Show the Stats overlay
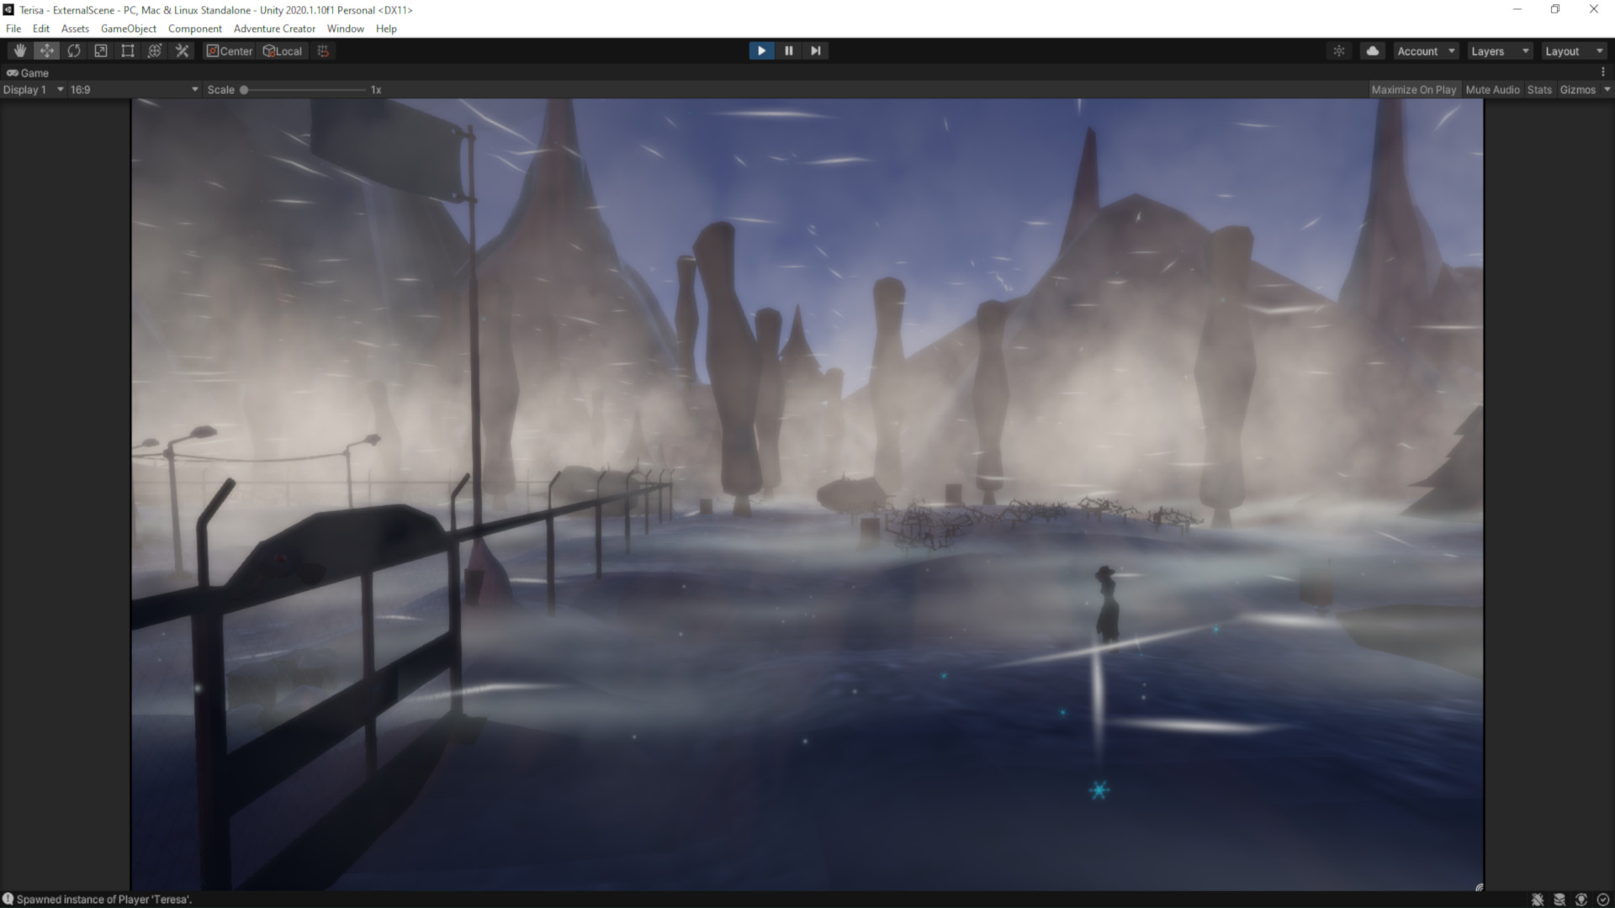1615x908 pixels. [x=1539, y=89]
